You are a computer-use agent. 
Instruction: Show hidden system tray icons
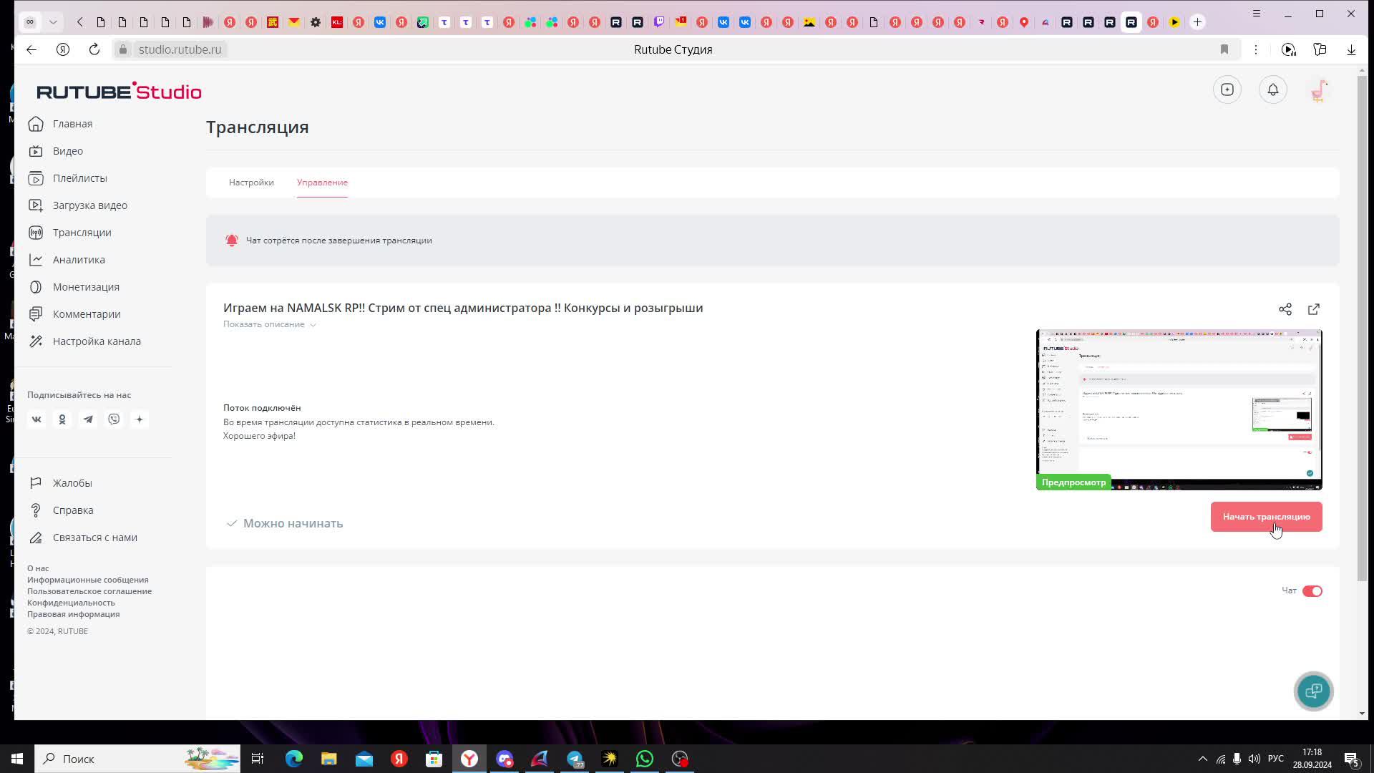[1203, 759]
